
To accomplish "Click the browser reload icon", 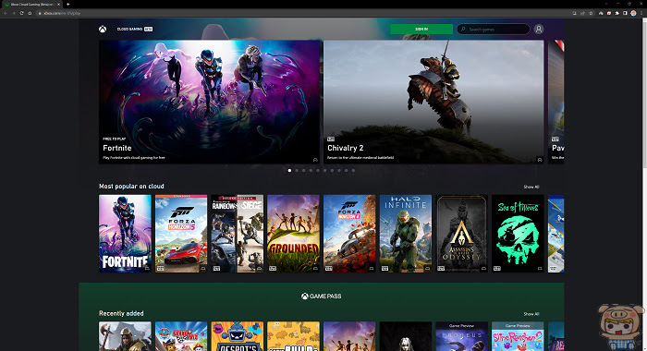I will click(x=22, y=13).
